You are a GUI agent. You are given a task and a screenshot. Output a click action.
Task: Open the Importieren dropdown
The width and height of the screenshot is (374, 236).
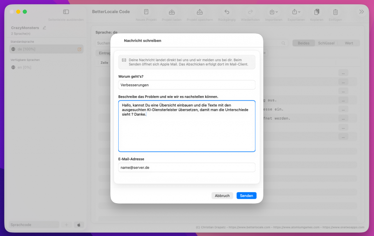(x=274, y=12)
